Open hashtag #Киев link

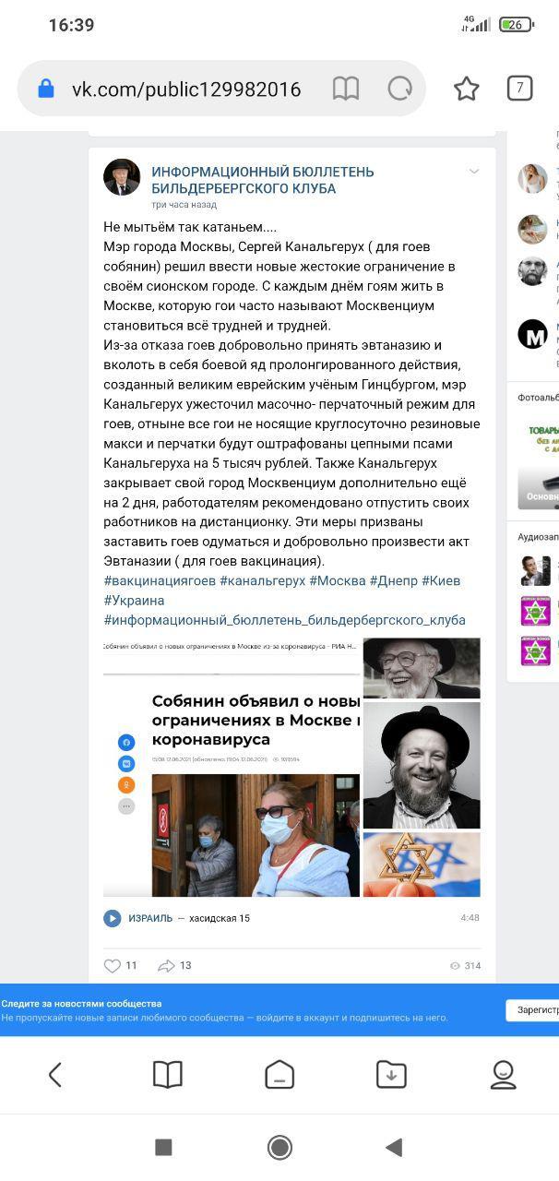[x=441, y=580]
